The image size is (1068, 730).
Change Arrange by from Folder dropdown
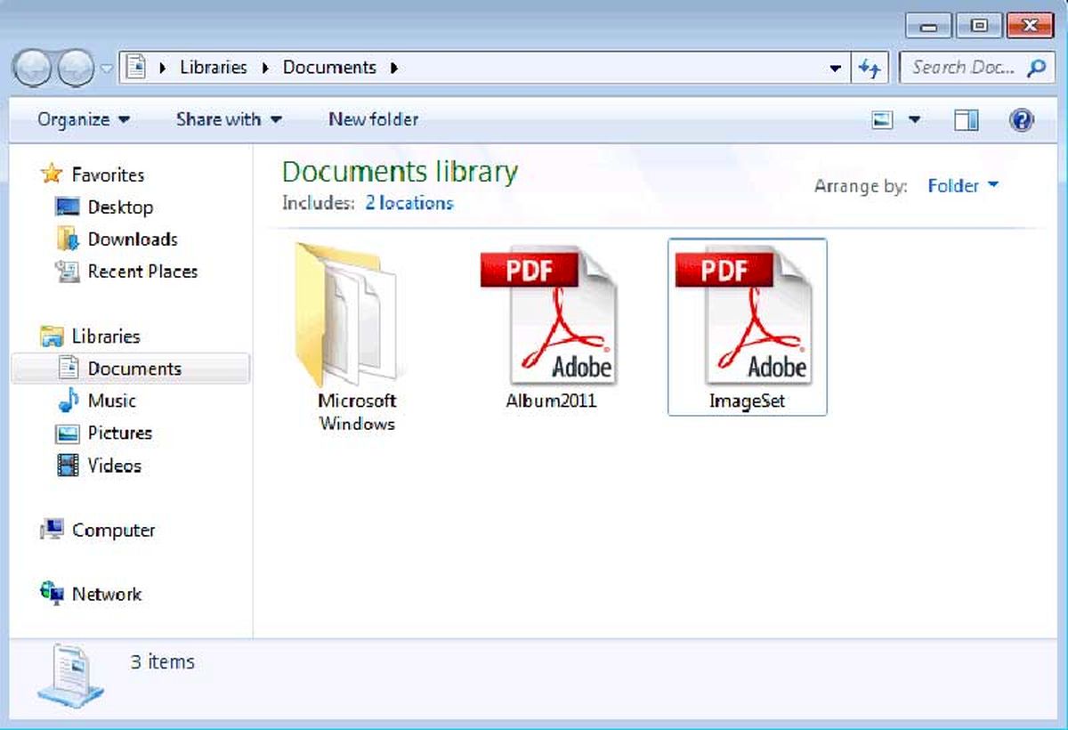pos(964,186)
